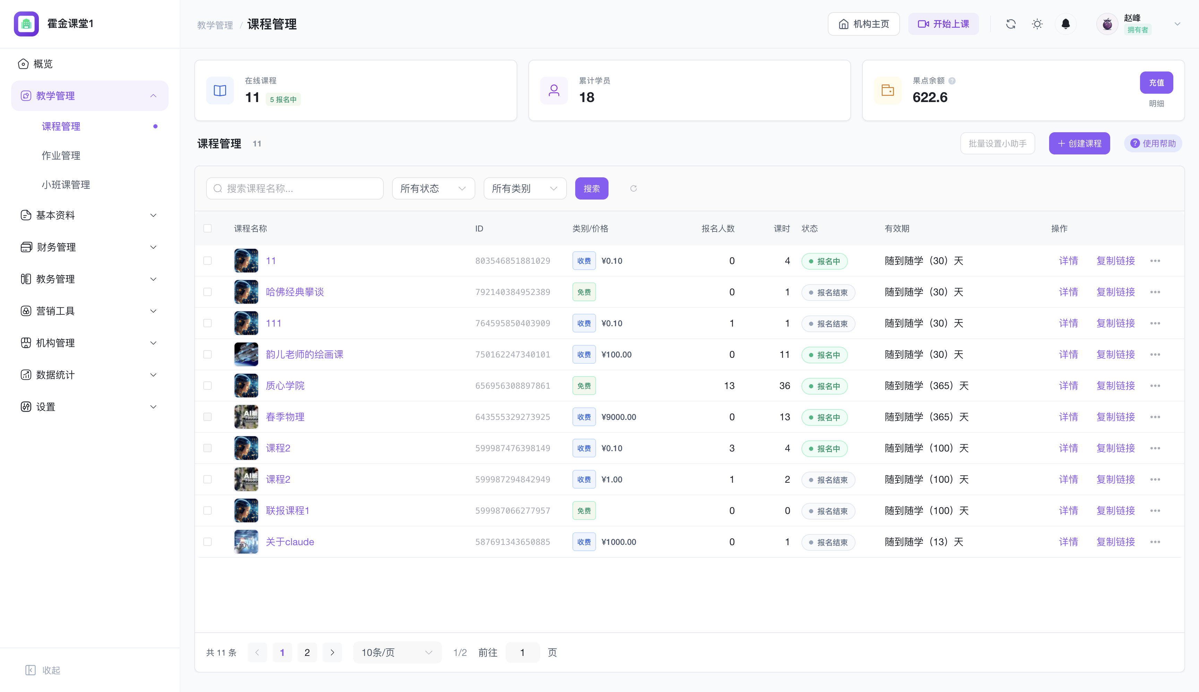Click the 果点余额 wallet icon
Screen dimensions: 1199x692
tap(888, 90)
